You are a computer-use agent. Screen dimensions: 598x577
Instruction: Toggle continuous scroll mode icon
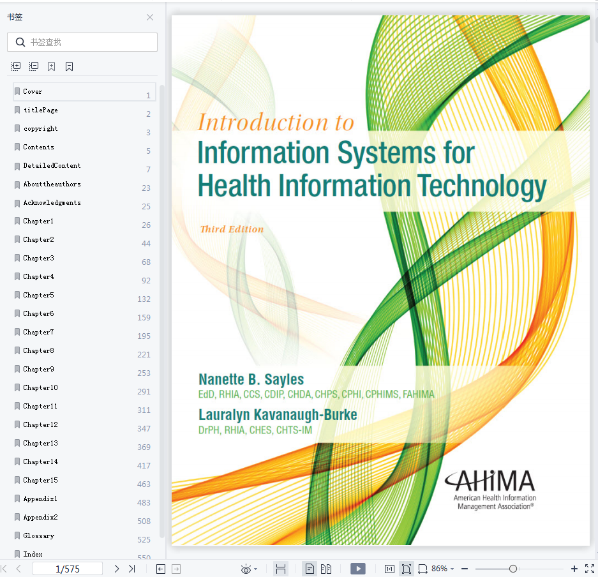pos(281,569)
